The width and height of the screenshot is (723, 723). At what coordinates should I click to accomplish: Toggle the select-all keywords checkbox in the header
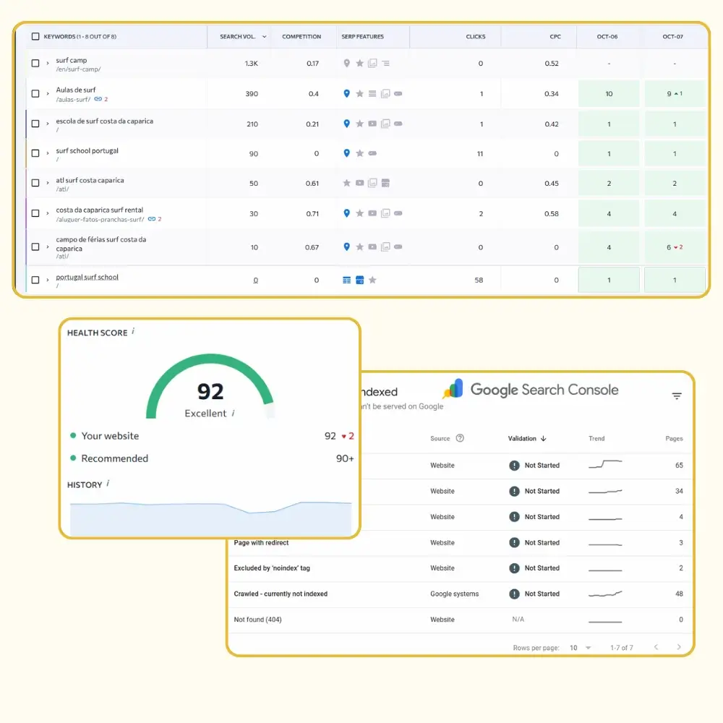pyautogui.click(x=34, y=35)
